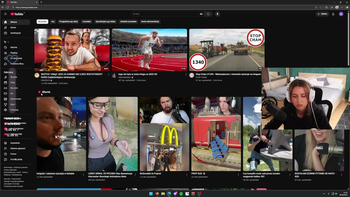
Task: Open the notifications bell
Action: (x=333, y=14)
